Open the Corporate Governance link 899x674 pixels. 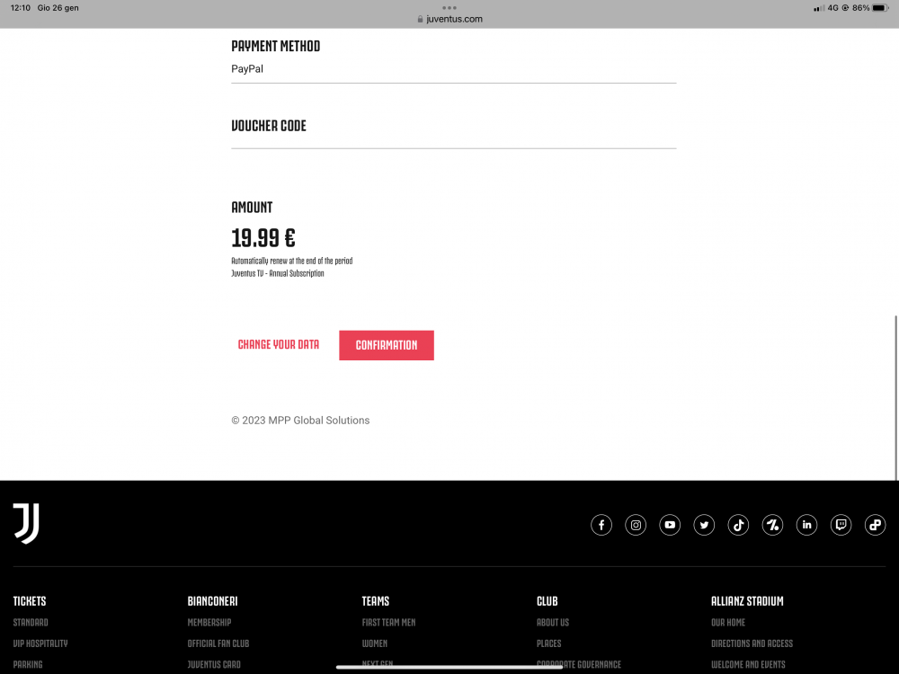pyautogui.click(x=579, y=665)
